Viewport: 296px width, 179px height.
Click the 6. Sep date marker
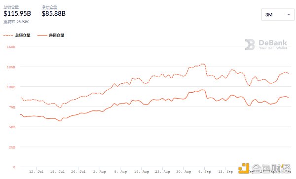204,172
